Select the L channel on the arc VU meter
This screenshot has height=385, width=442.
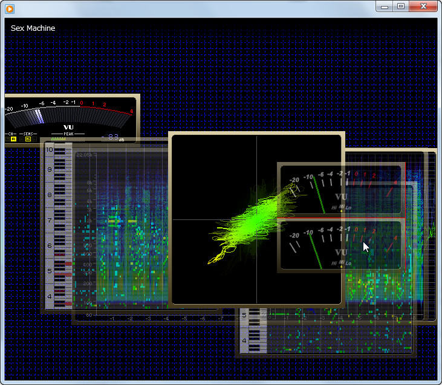click(x=7, y=139)
